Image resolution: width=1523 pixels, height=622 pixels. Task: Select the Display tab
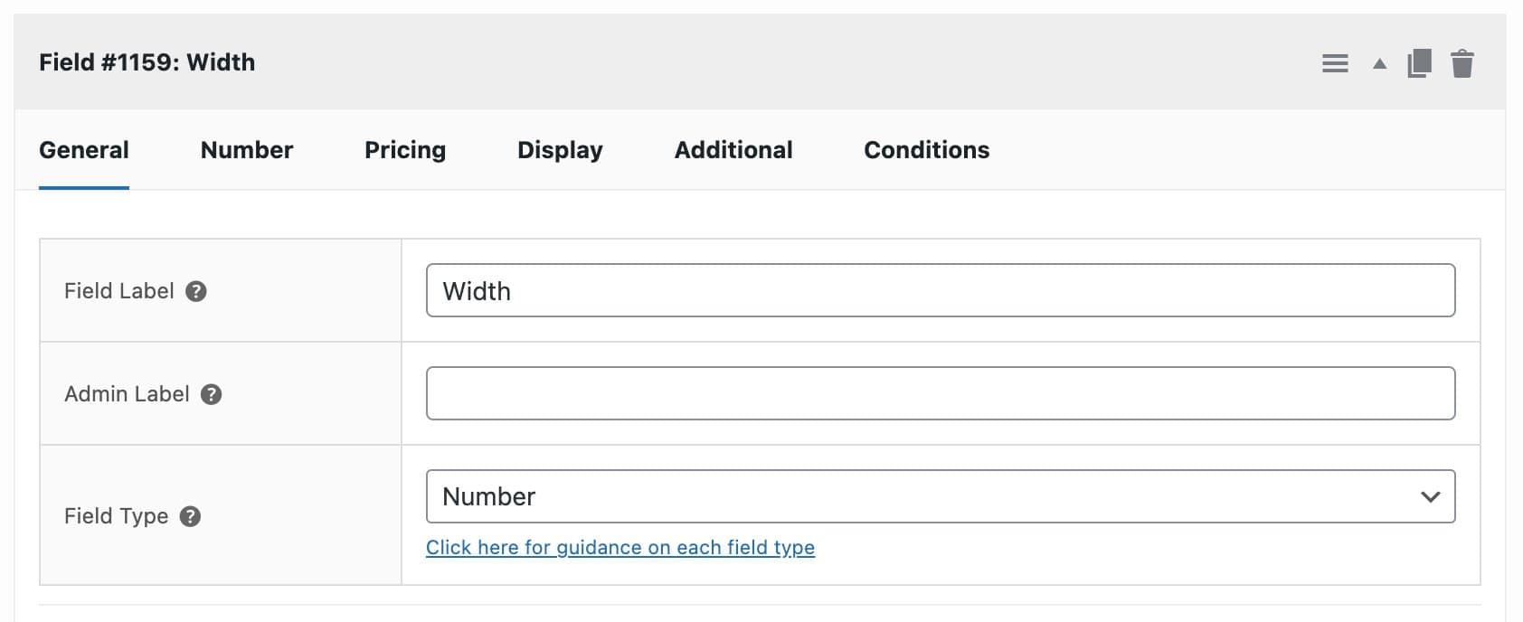(x=559, y=150)
